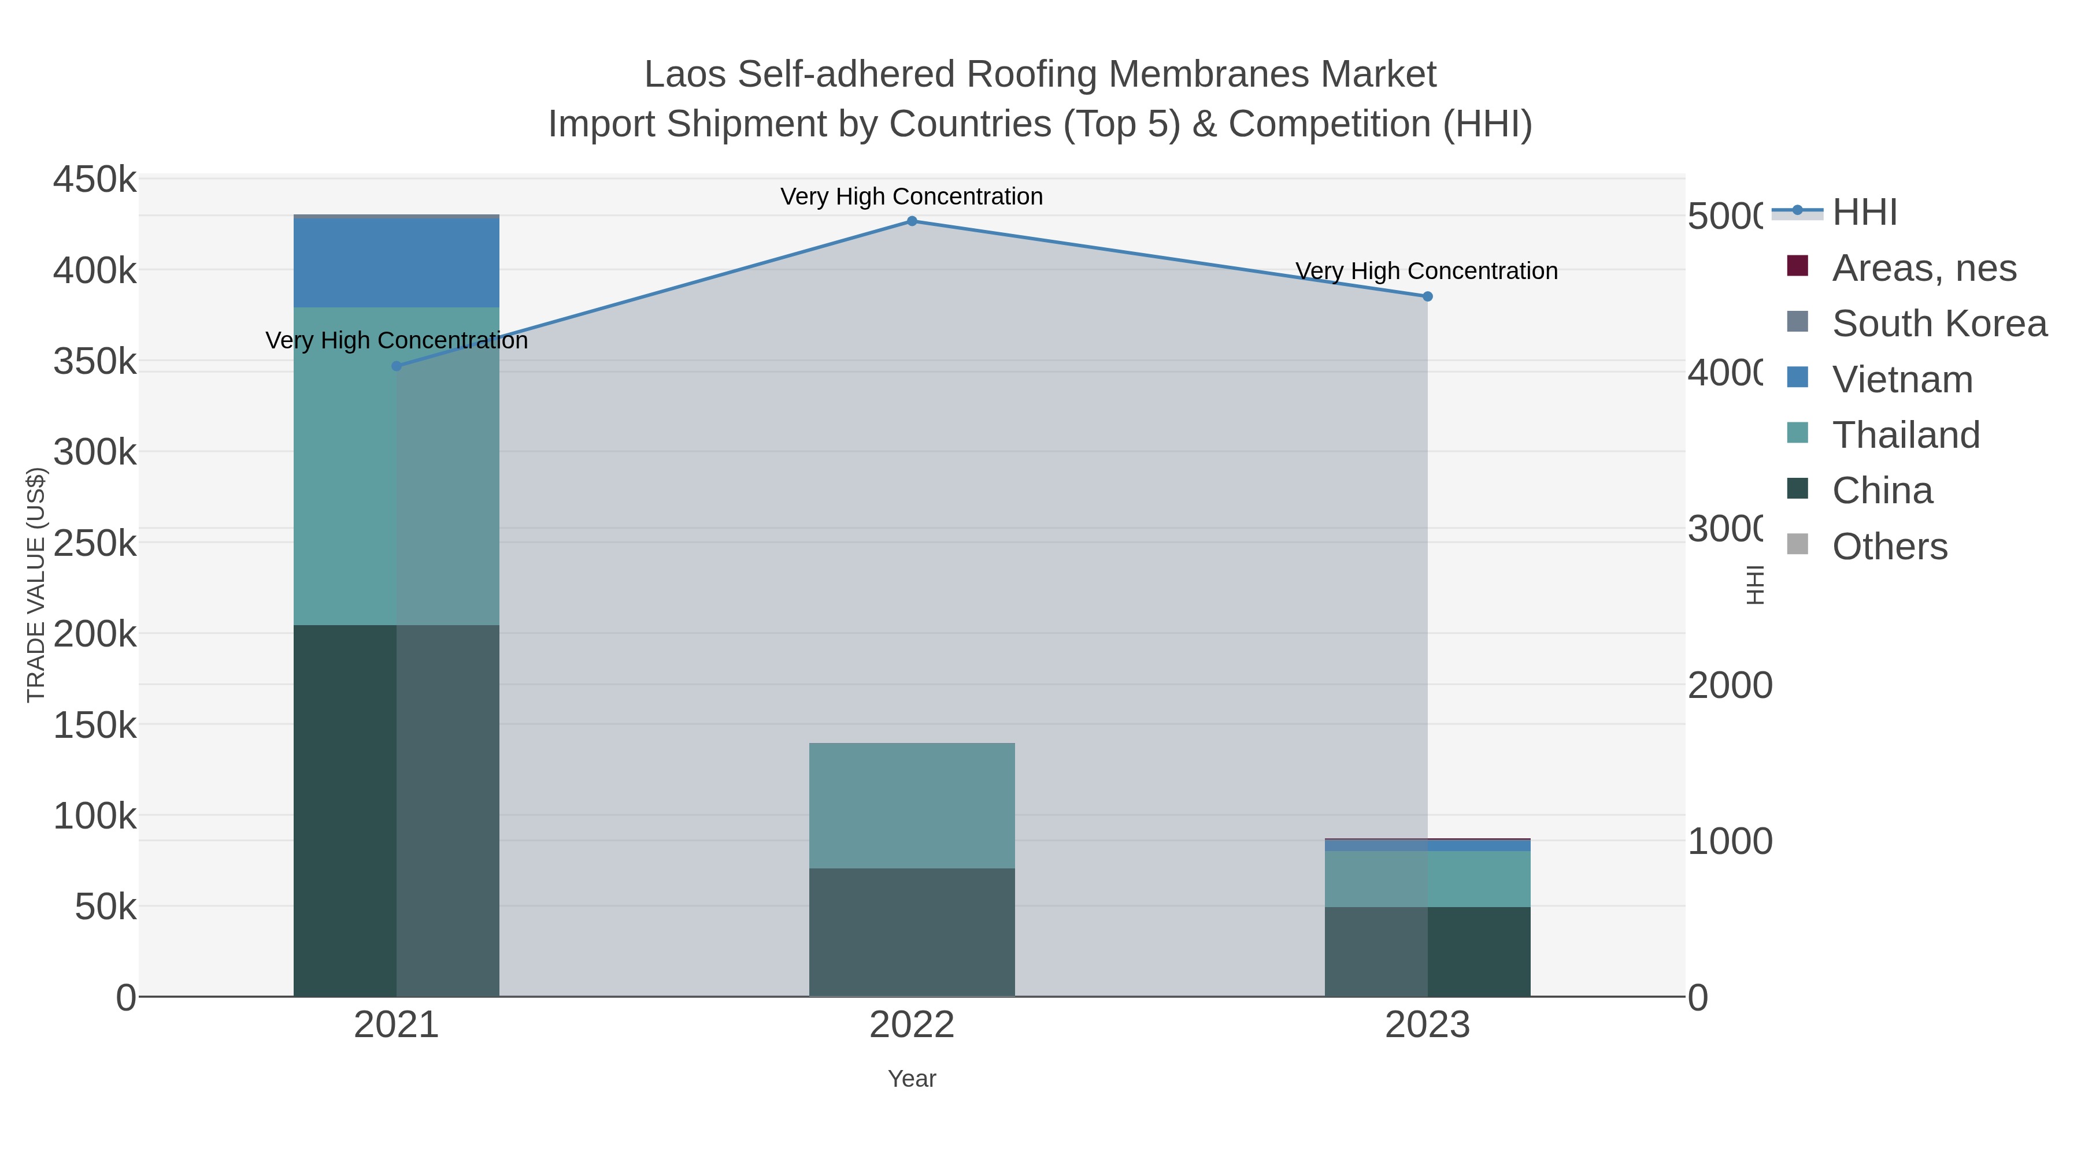The width and height of the screenshot is (2081, 1170).
Task: Click Very High Concentration label above 2023
Action: tap(1427, 270)
